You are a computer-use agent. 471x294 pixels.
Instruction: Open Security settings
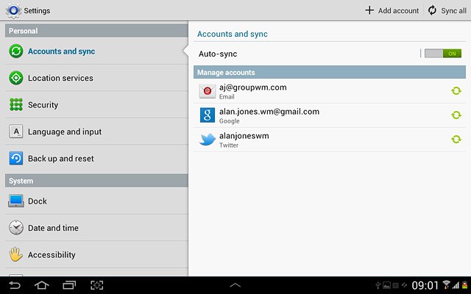coord(96,104)
